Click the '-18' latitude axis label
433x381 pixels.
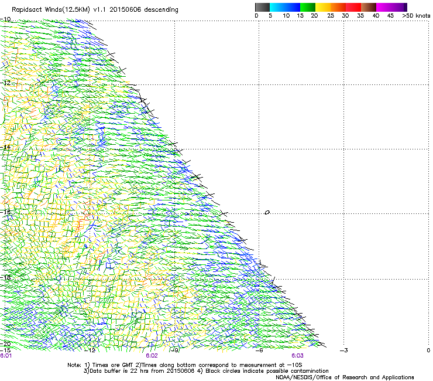point(5,277)
